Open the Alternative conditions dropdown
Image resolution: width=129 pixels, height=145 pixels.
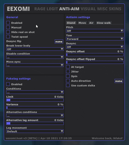click(x=35, y=116)
